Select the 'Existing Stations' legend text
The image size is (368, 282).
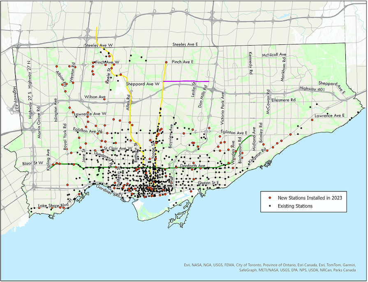pos(295,206)
